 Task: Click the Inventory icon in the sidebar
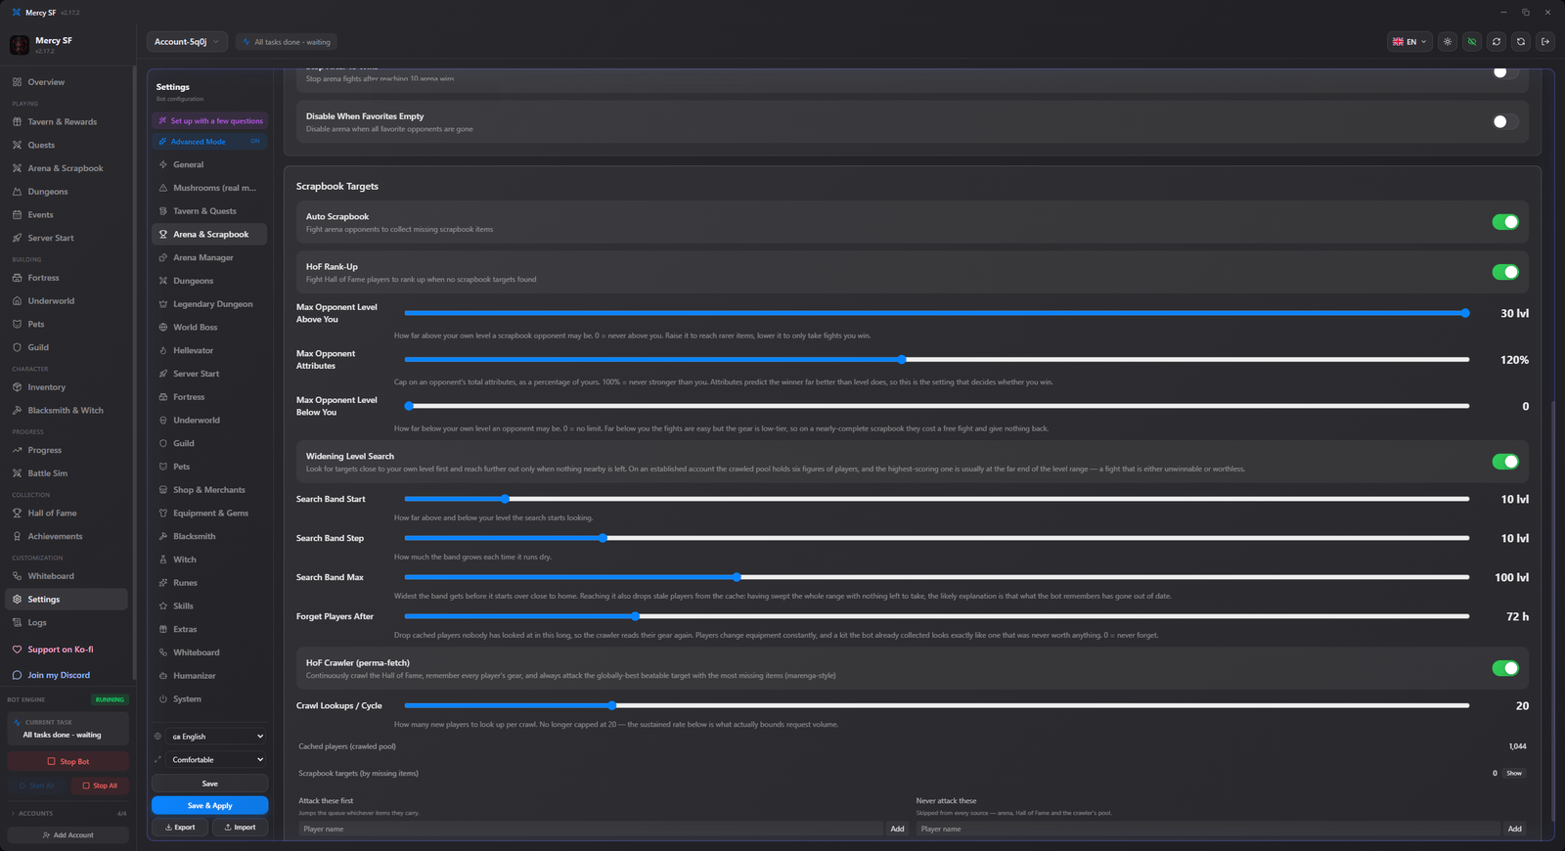(18, 387)
